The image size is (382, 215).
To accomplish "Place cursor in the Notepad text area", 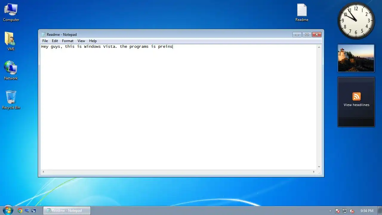I will pyautogui.click(x=178, y=107).
